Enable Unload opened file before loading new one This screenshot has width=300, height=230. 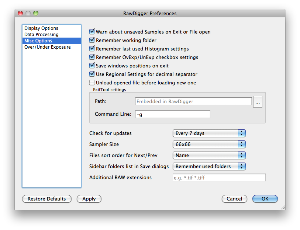[x=92, y=83]
